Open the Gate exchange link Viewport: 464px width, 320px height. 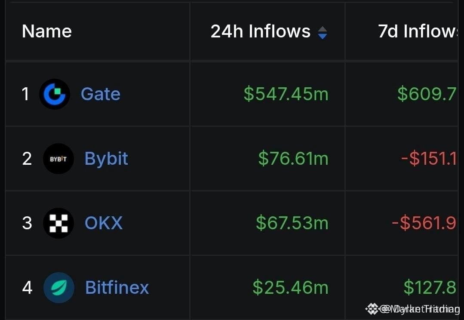101,94
